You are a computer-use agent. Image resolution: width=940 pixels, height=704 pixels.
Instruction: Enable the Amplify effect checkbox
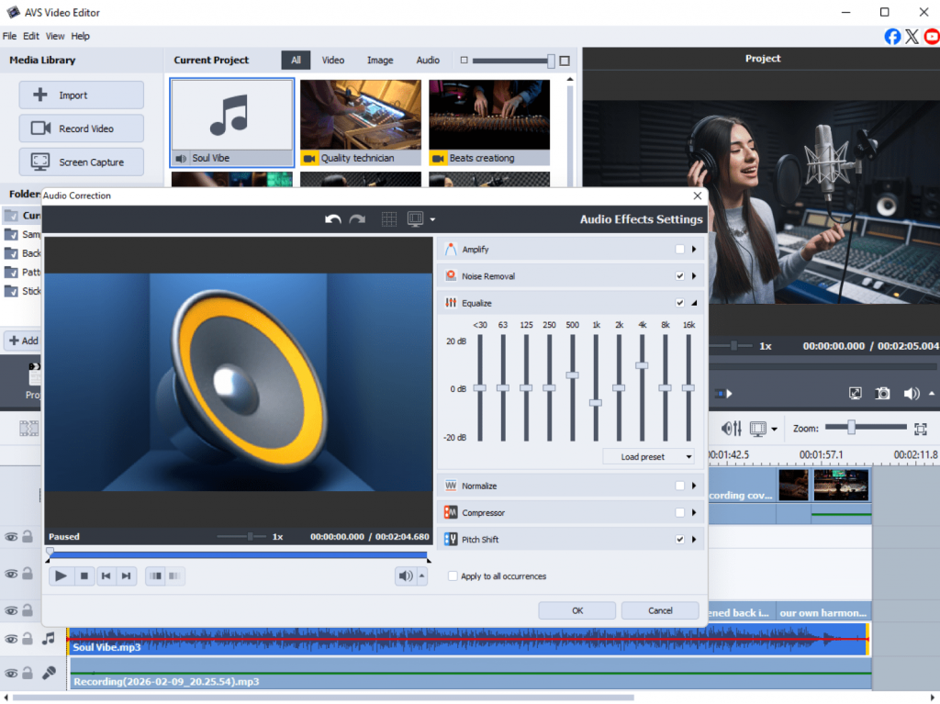(x=679, y=250)
